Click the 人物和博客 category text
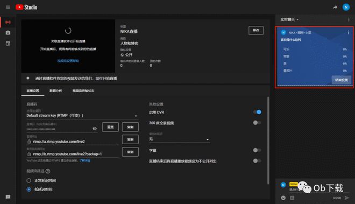 coord(129,43)
